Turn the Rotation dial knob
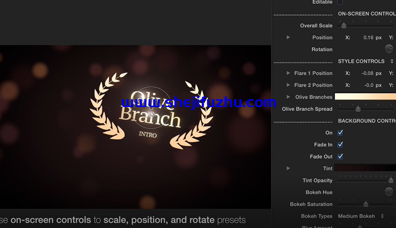Viewport: 396px width, 228px height. click(389, 49)
